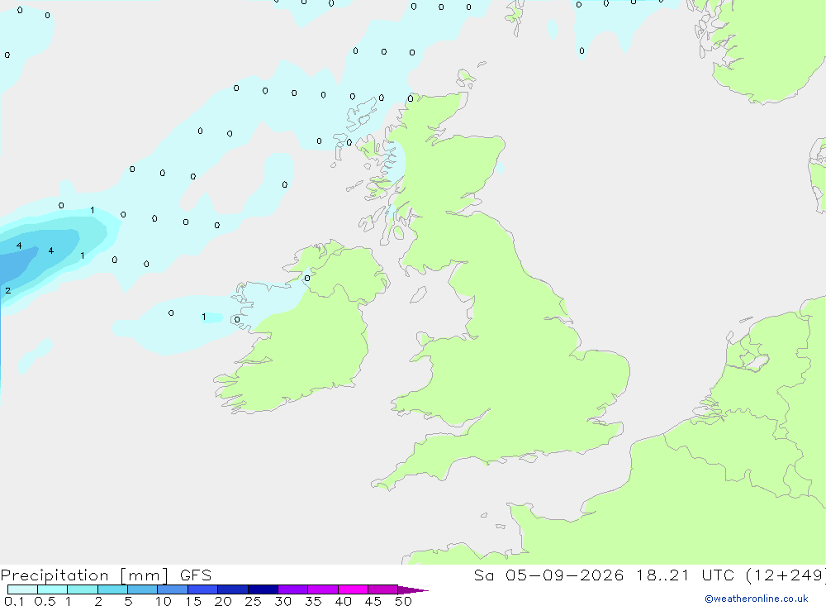Click the 0.1–0.5 mm legend swatch
The width and height of the screenshot is (826, 606).
(22, 589)
